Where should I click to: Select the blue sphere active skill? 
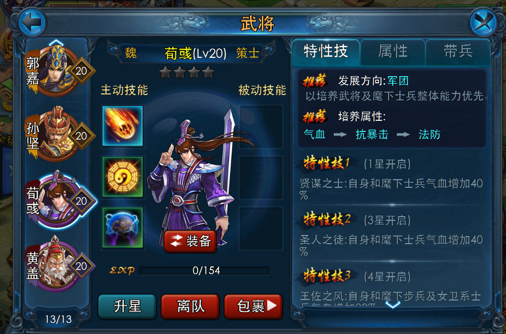click(122, 227)
